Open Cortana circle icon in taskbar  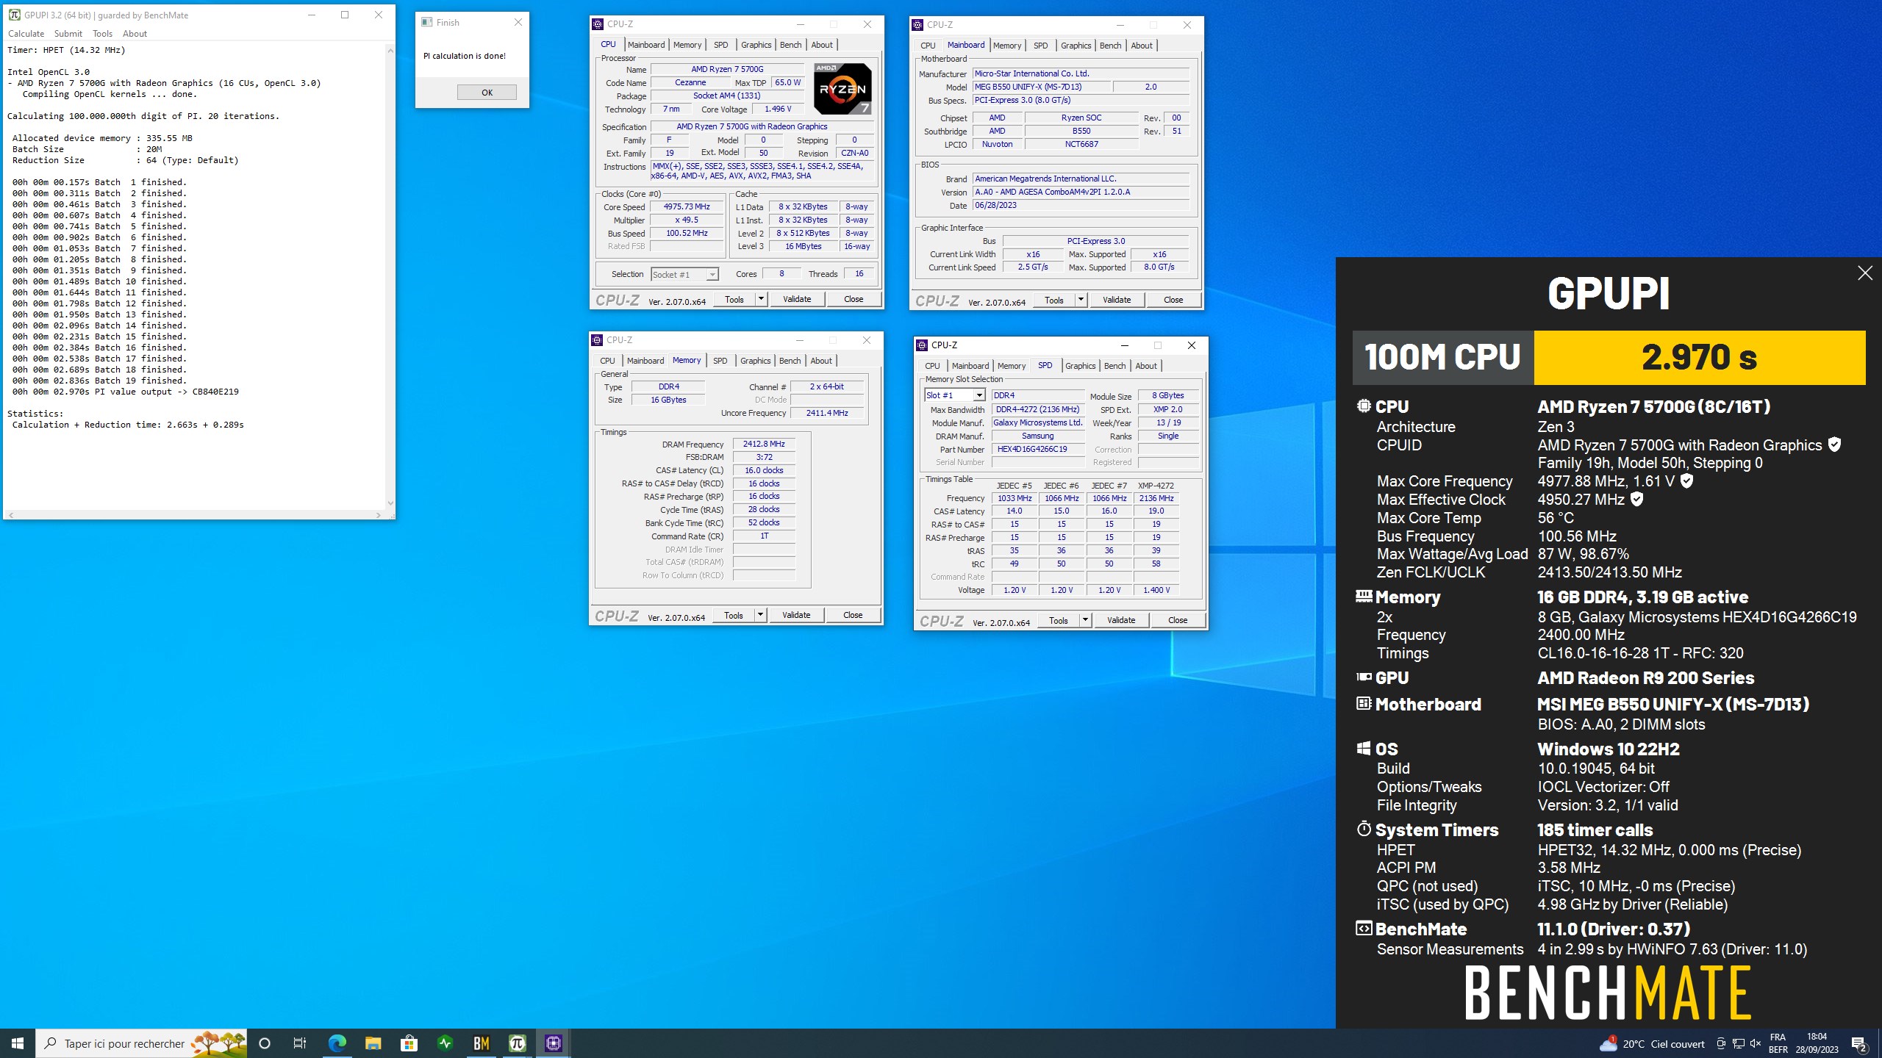tap(265, 1043)
